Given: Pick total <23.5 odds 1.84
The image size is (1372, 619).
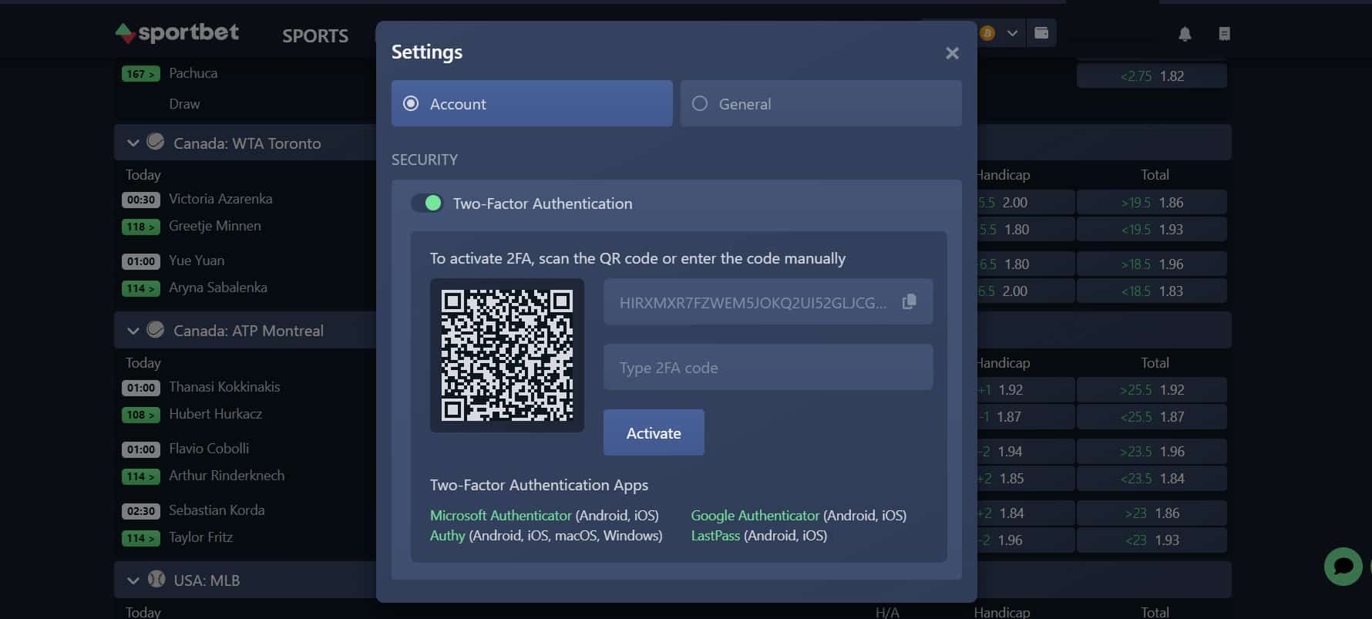Looking at the screenshot, I should point(1152,478).
